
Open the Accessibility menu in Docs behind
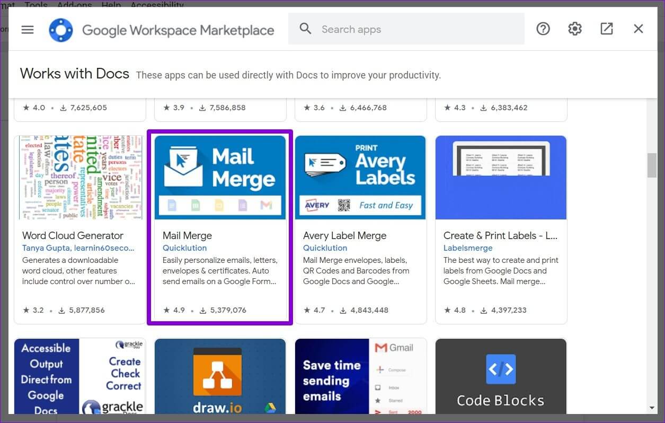click(157, 5)
